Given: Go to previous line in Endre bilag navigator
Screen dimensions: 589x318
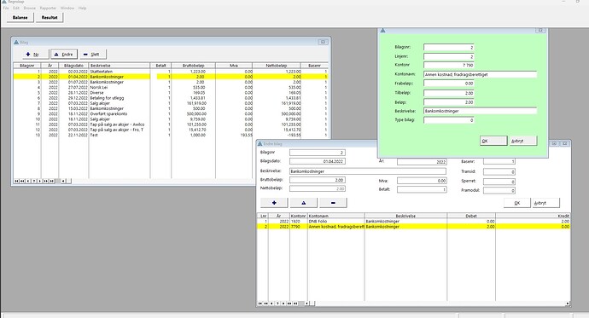Looking at the screenshot, I should click(x=271, y=304).
